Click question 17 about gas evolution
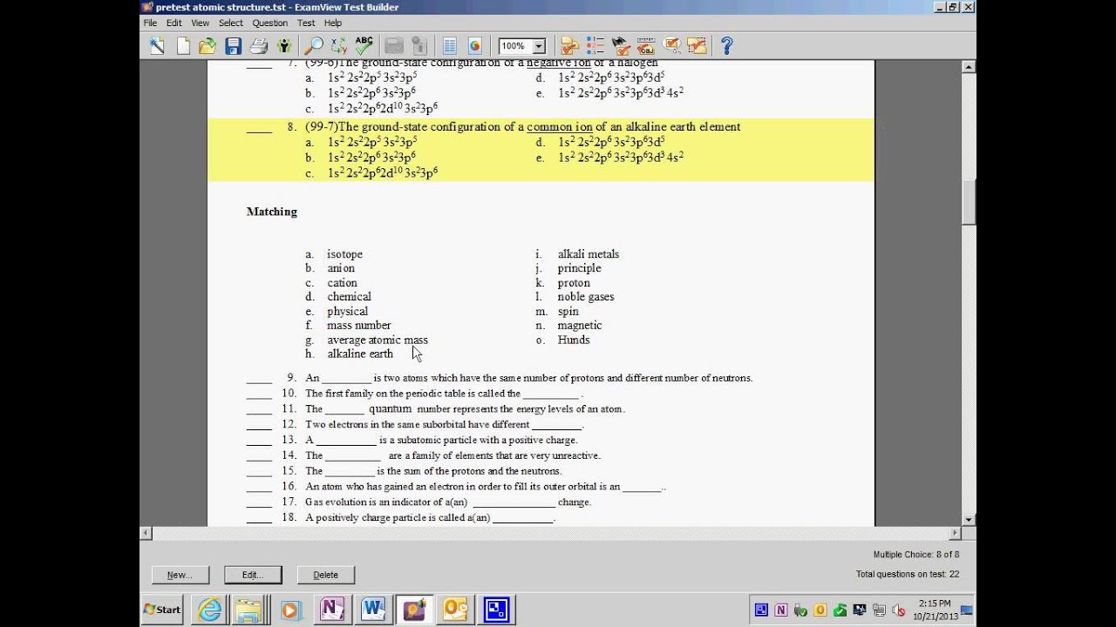Viewport: 1116px width, 627px height. 448,502
